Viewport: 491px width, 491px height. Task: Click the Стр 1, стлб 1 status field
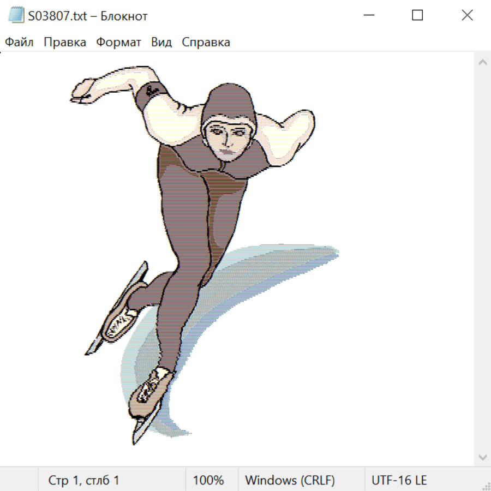pos(84,481)
